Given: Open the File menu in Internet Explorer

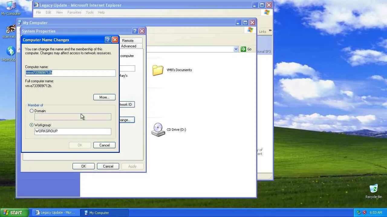Looking at the screenshot, I should click(x=38, y=12).
